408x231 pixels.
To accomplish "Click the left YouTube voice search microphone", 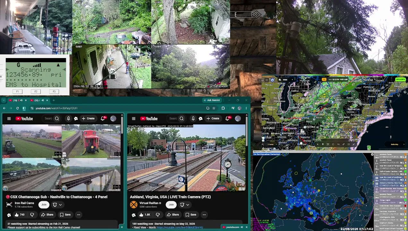I will (68, 119).
